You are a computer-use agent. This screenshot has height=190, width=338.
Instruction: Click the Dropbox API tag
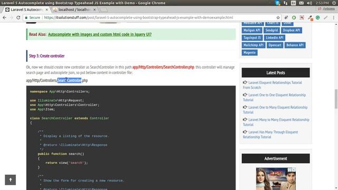(292, 31)
